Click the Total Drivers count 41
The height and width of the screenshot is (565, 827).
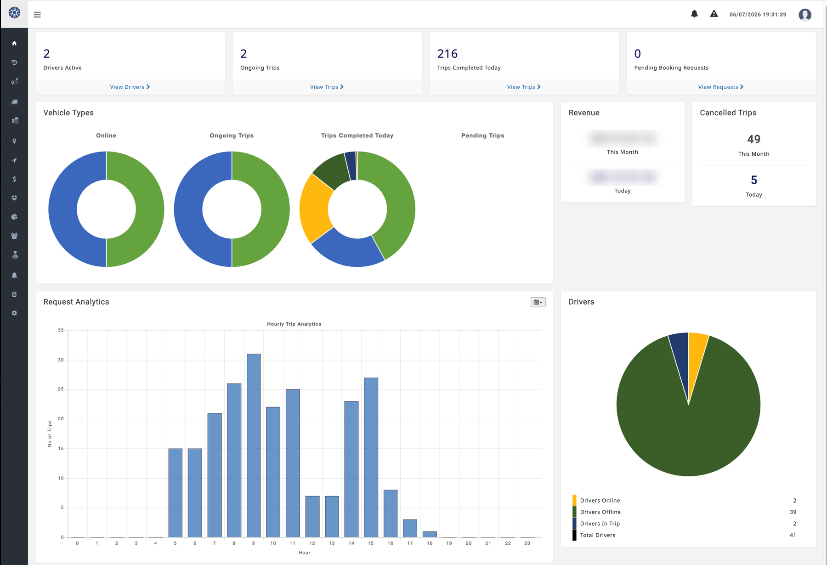793,535
